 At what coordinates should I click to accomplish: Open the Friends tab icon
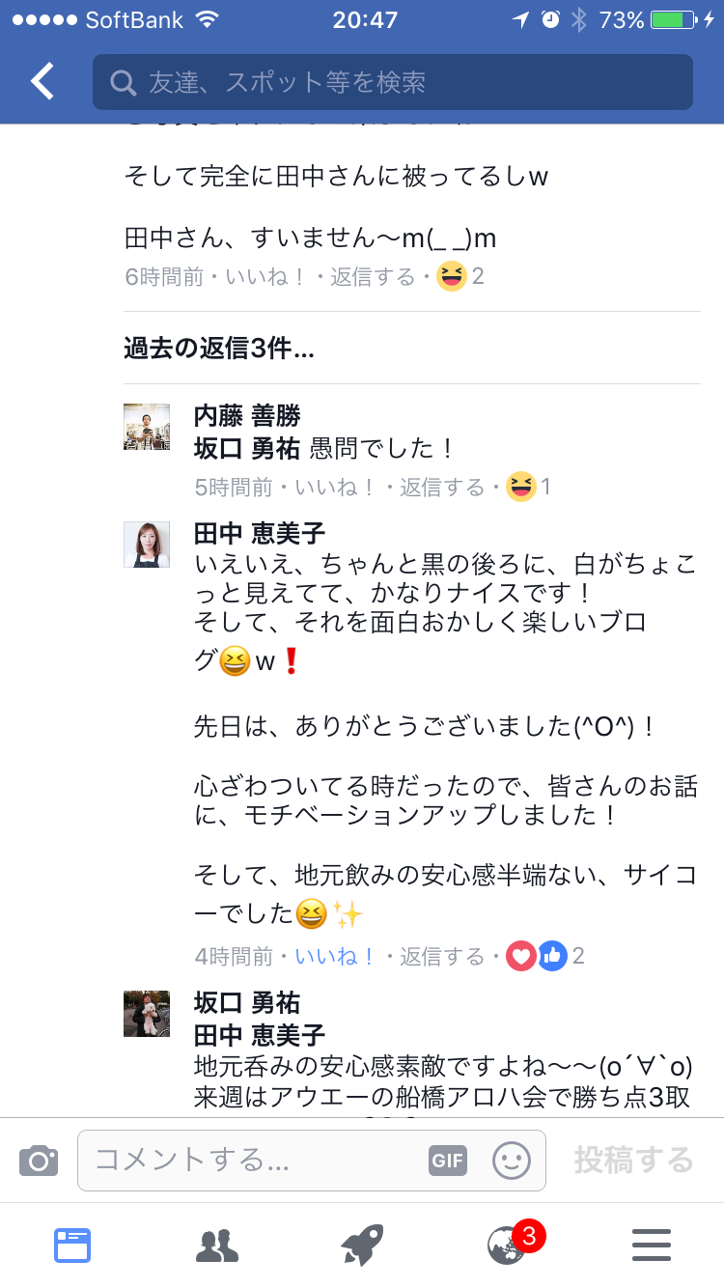coord(217,1246)
